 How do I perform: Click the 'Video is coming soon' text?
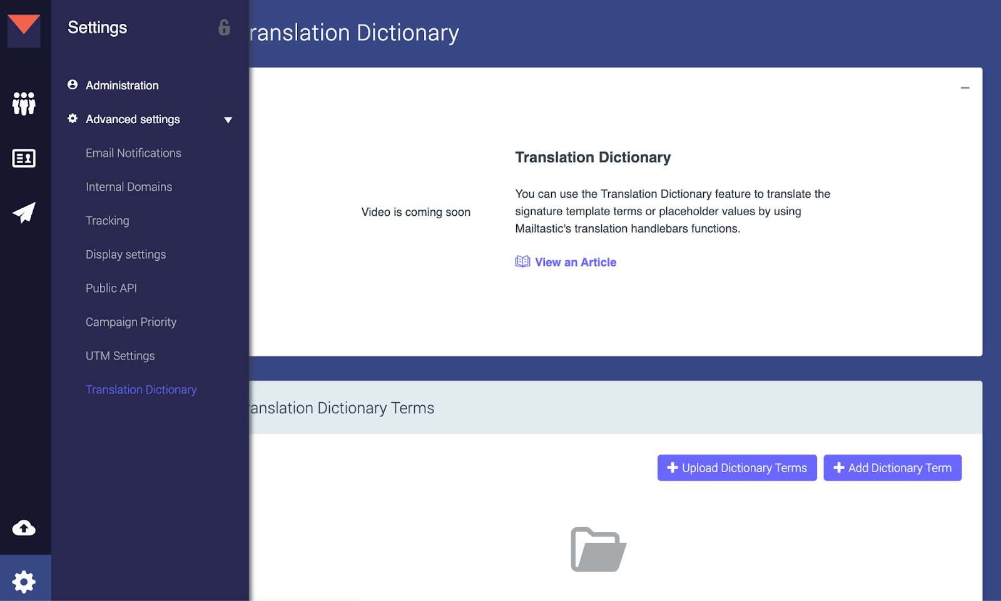click(416, 212)
